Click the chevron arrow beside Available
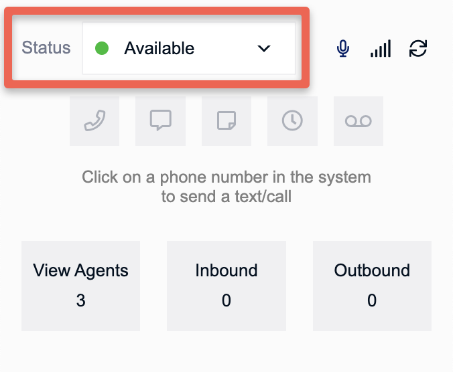 click(x=264, y=48)
